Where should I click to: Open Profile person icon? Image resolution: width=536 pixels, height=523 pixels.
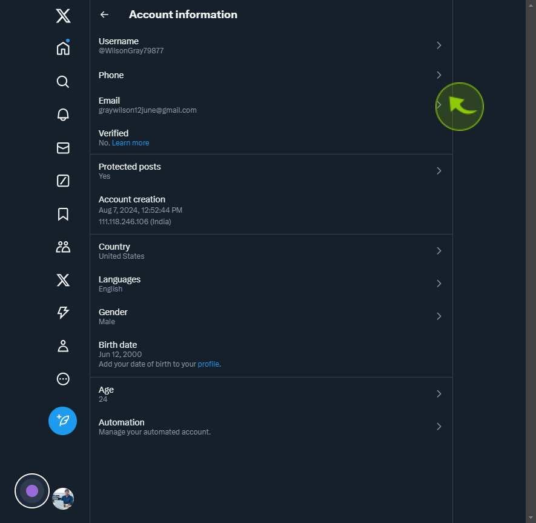63,346
